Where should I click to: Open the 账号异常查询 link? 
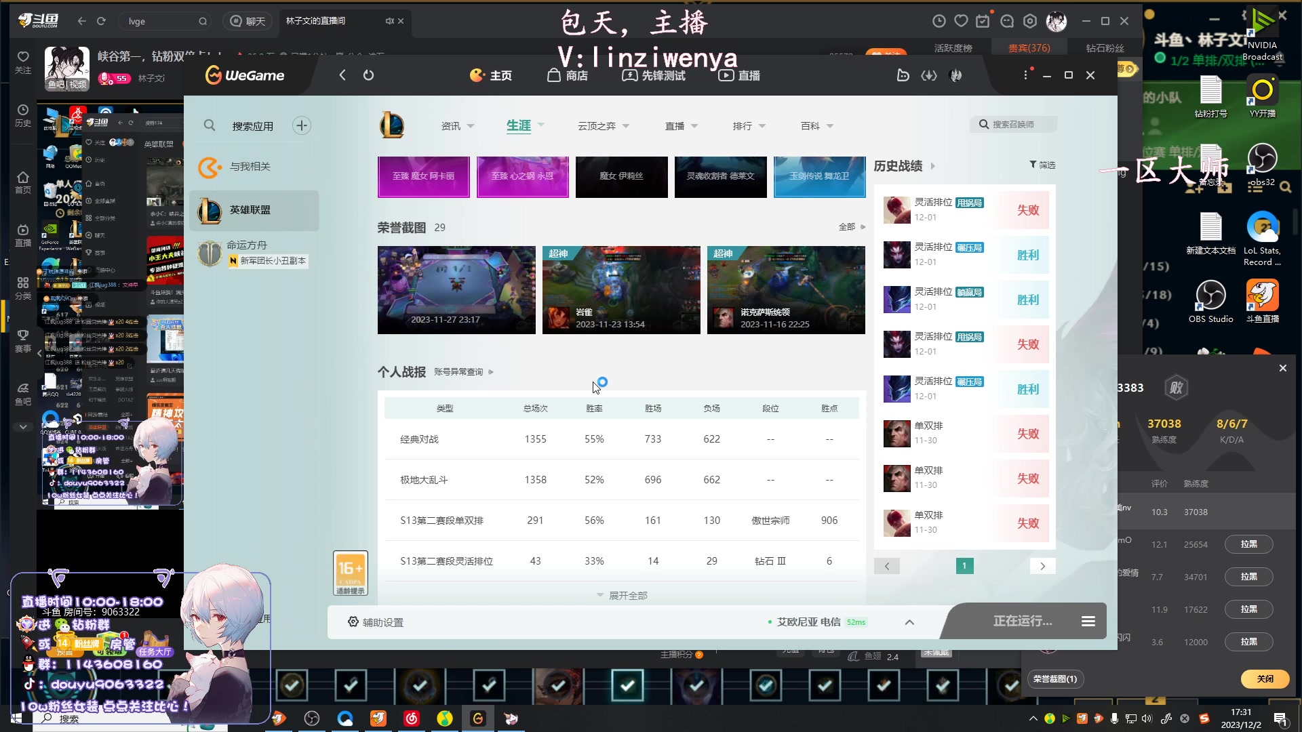click(x=464, y=372)
